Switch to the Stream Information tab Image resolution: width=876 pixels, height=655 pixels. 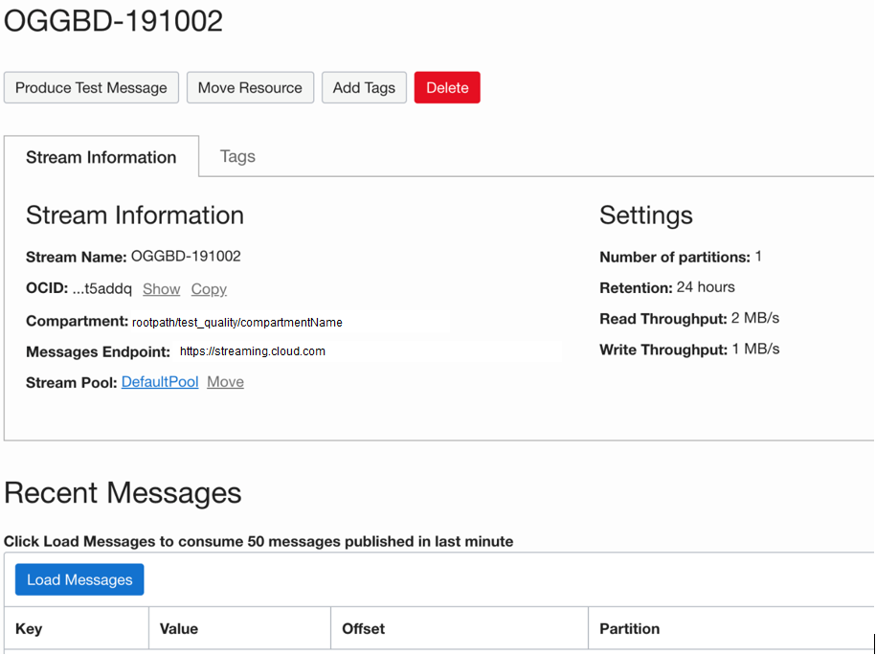coord(101,157)
